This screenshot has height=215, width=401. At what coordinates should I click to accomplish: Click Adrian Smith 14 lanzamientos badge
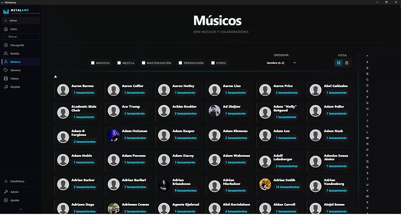pos(288,187)
